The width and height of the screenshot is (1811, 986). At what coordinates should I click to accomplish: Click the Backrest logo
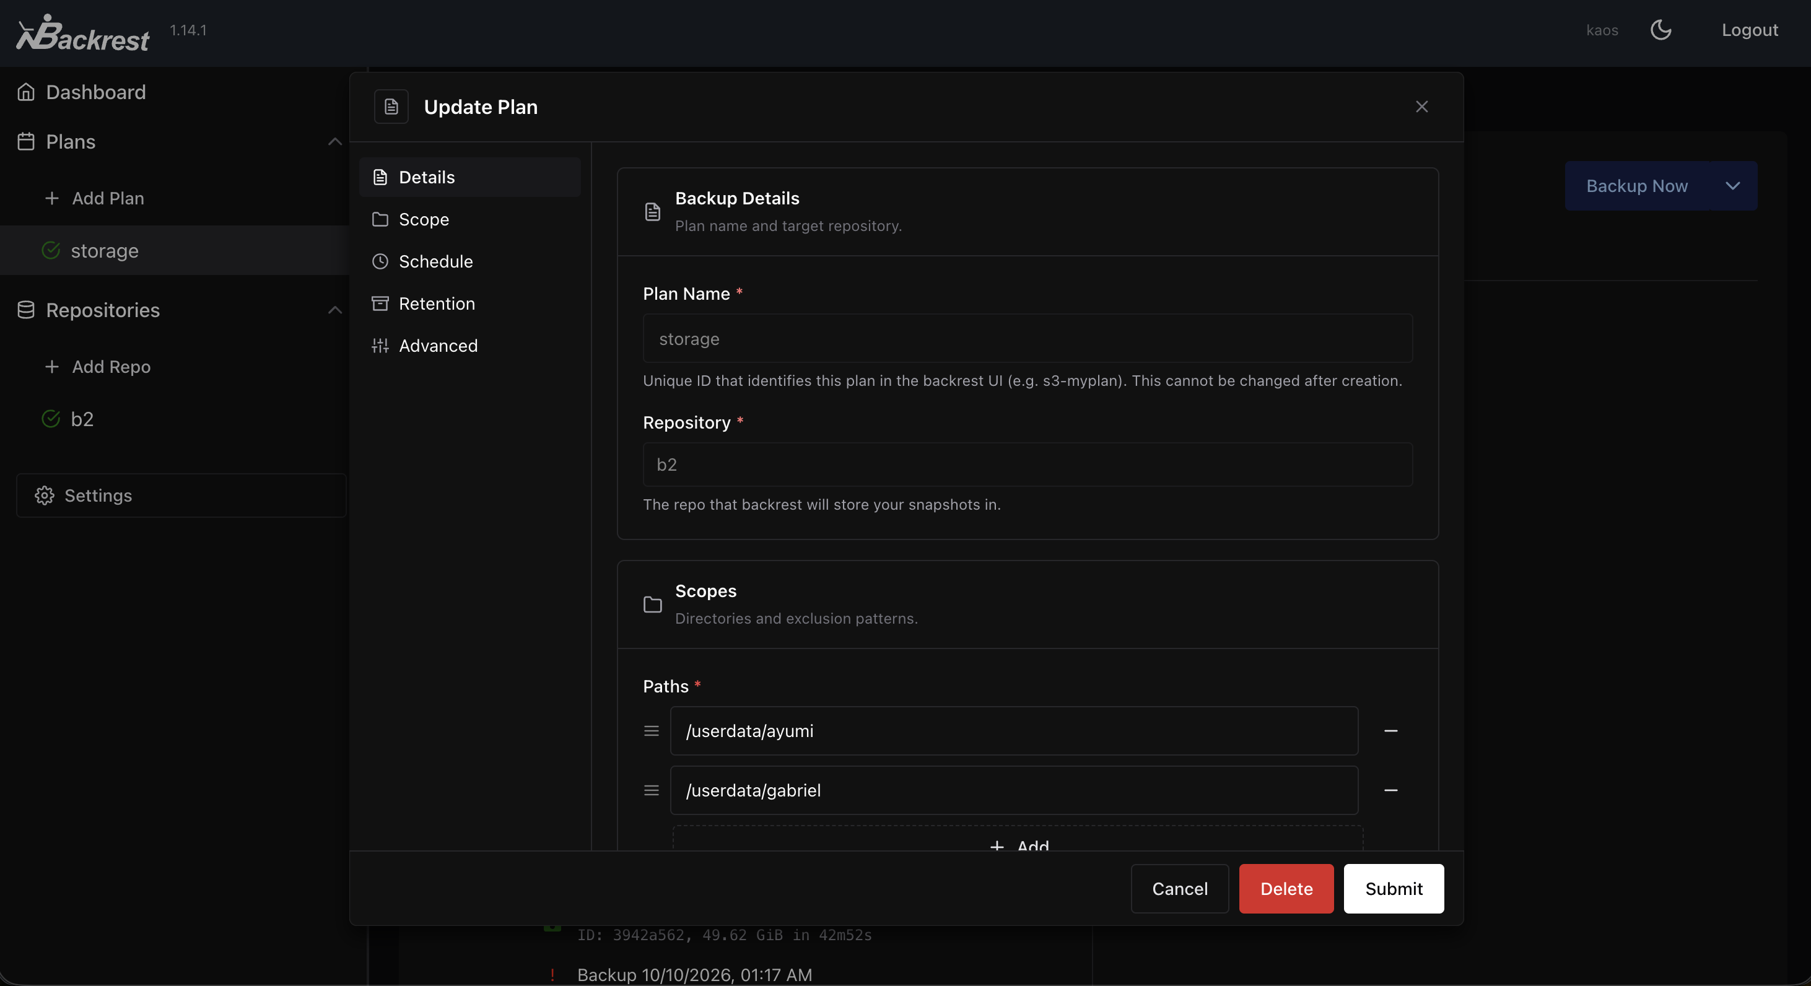click(x=83, y=33)
